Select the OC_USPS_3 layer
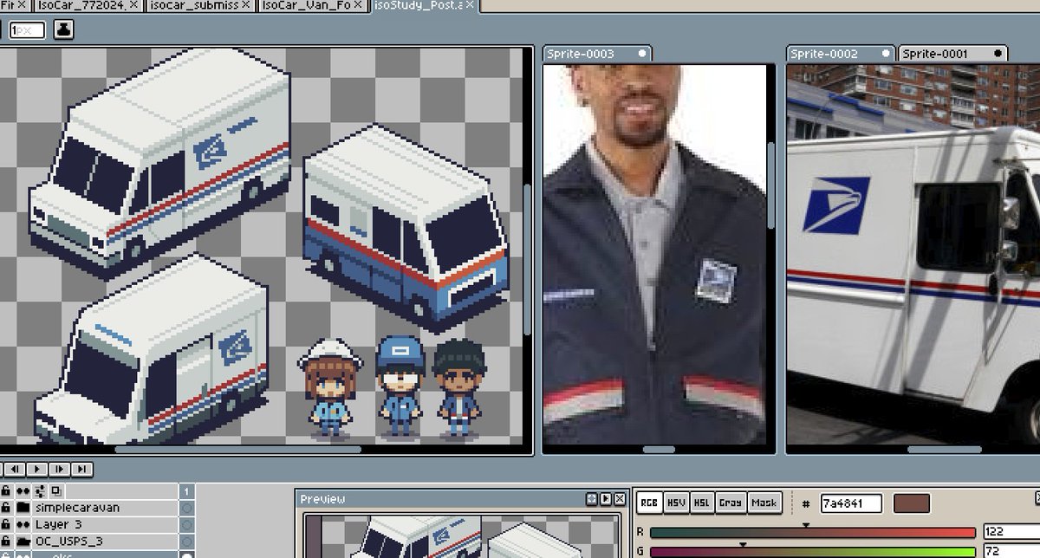 tap(104, 541)
